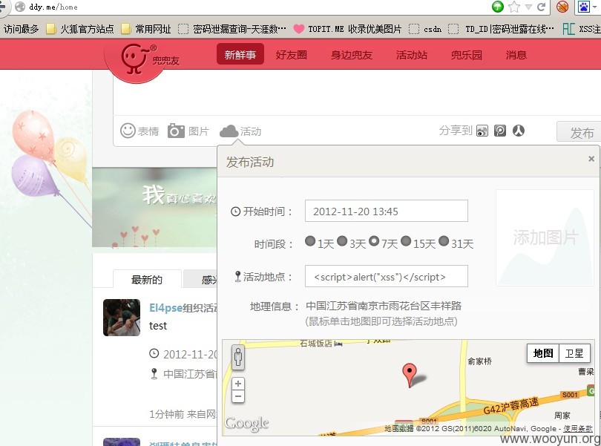The width and height of the screenshot is (601, 446).
Task: Open the 活动站 nav item
Action: point(412,55)
